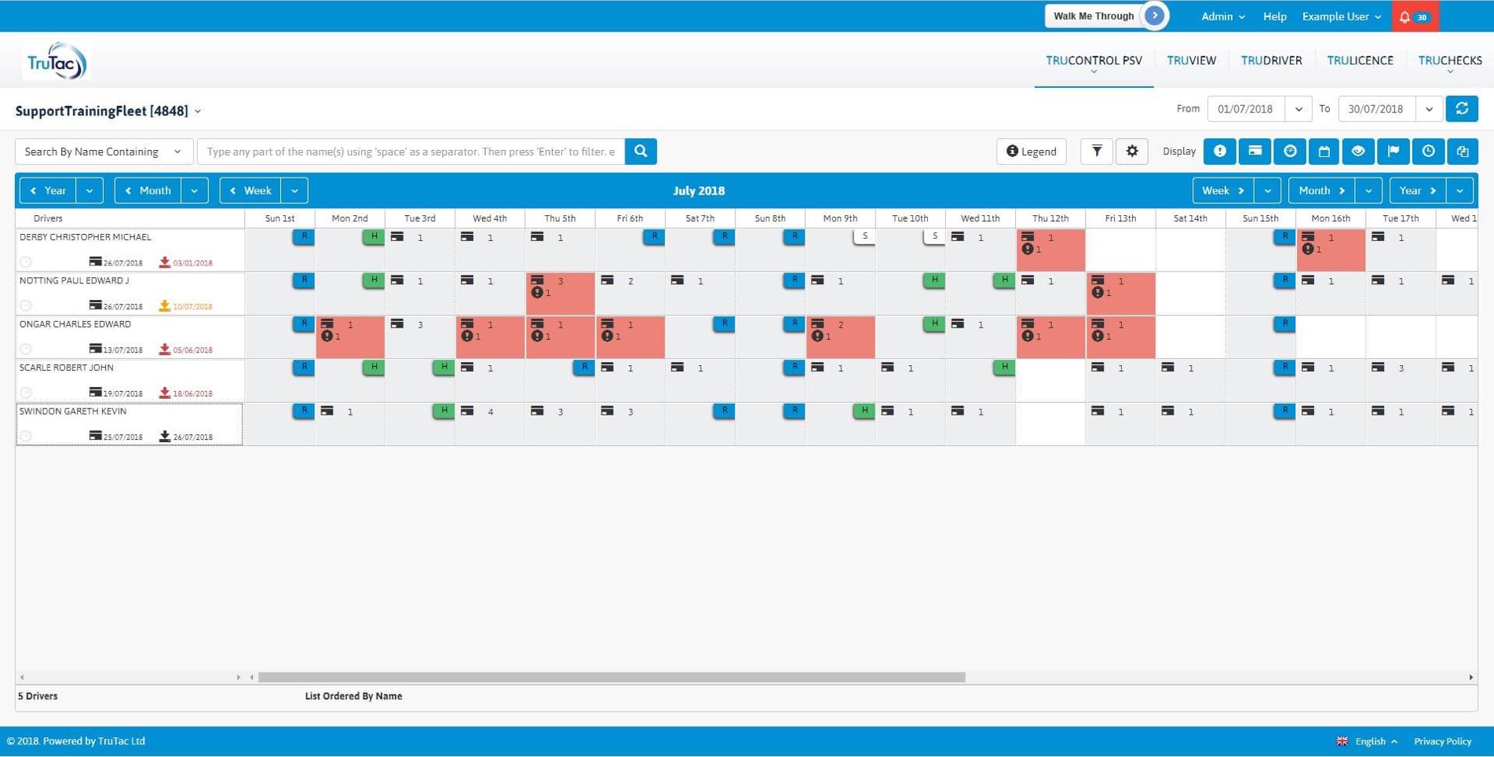Open the Search By Name Containing dropdown
This screenshot has width=1494, height=757.
[103, 152]
